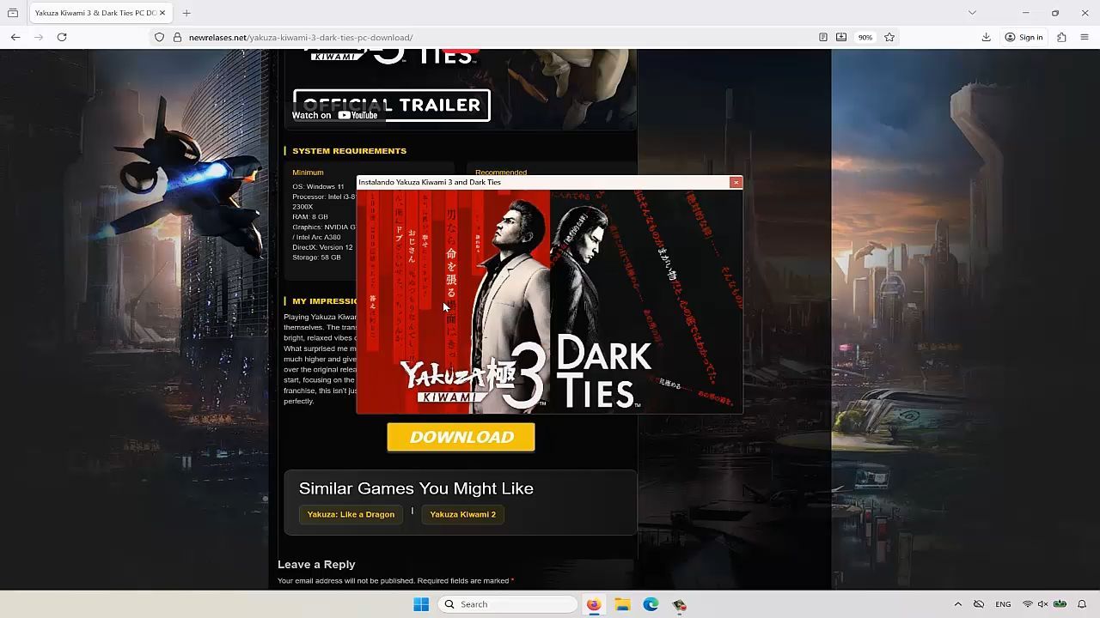Open the Yakuza Kiwami 2 link
This screenshot has width=1100, height=618.
(462, 514)
